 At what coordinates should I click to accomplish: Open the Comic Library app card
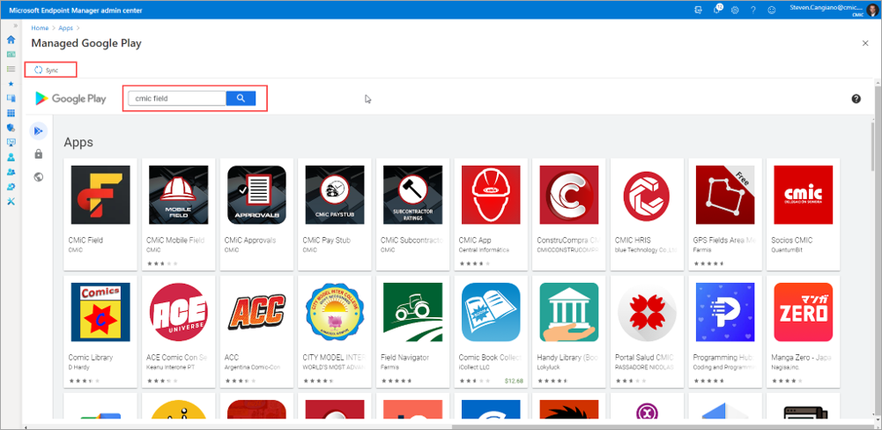click(100, 331)
